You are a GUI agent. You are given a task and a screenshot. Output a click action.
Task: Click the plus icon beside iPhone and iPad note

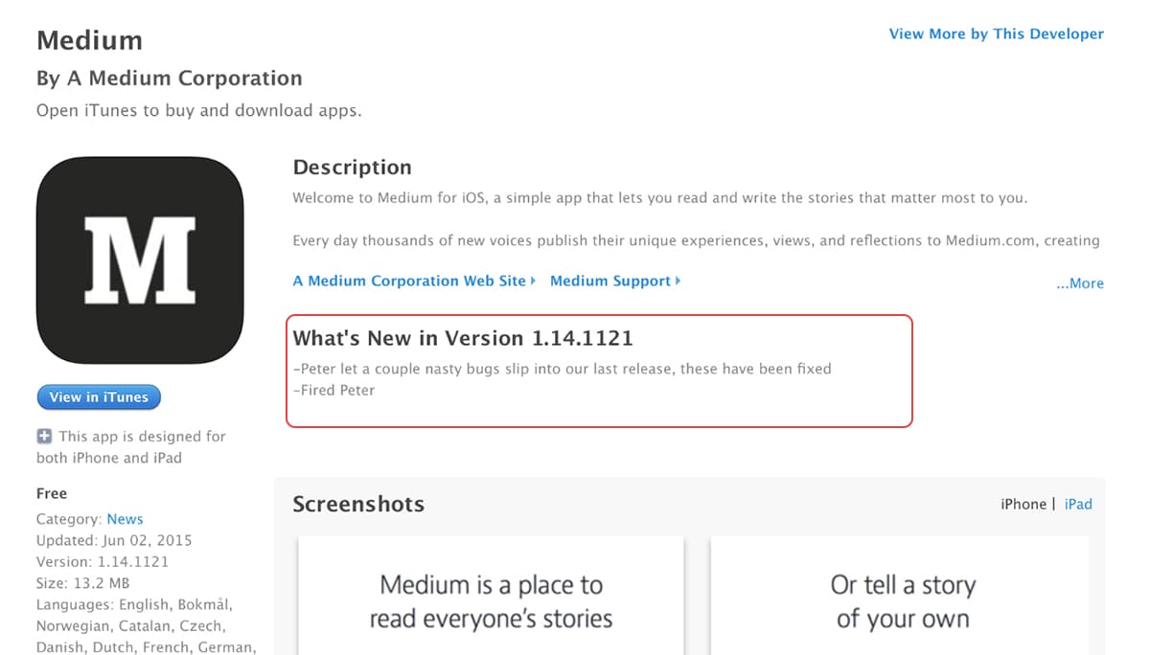tap(44, 437)
